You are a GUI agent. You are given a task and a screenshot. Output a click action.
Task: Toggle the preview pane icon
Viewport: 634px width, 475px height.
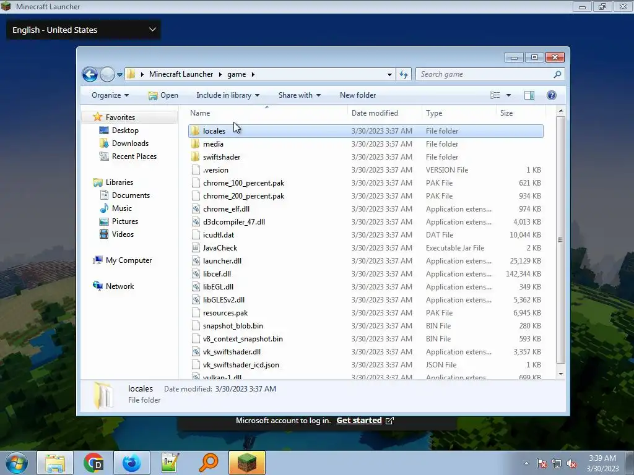(x=529, y=95)
